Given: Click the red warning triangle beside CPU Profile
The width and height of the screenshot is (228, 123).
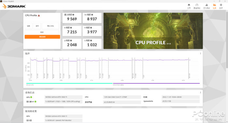Looking at the screenshot, I should click(x=39, y=15).
